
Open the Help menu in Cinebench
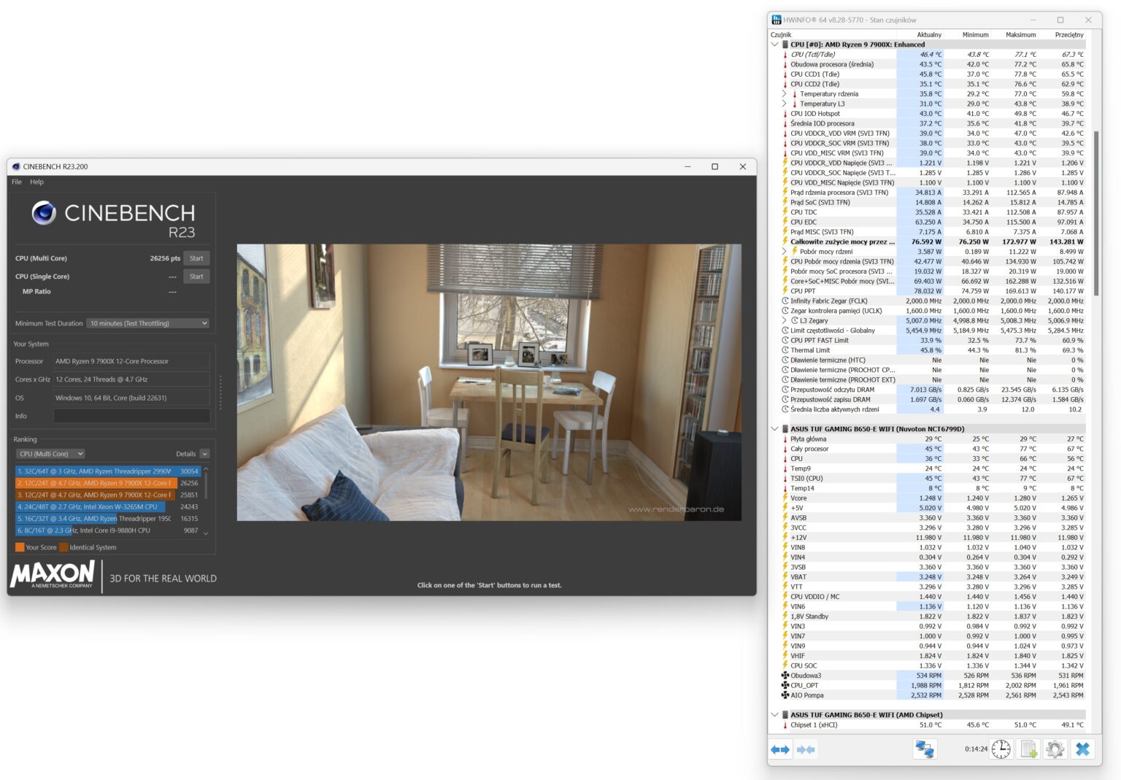(36, 182)
